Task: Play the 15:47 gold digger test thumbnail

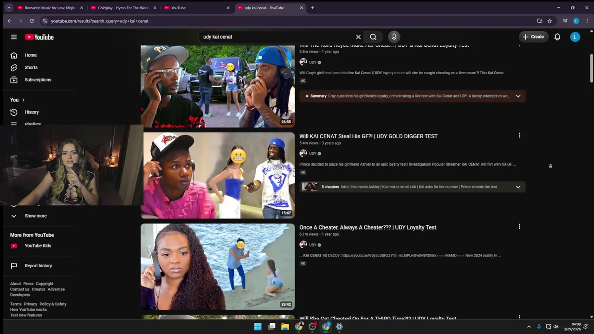Action: point(218,175)
